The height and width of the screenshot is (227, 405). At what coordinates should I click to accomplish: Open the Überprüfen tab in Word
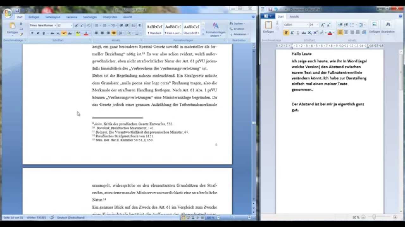(110, 17)
